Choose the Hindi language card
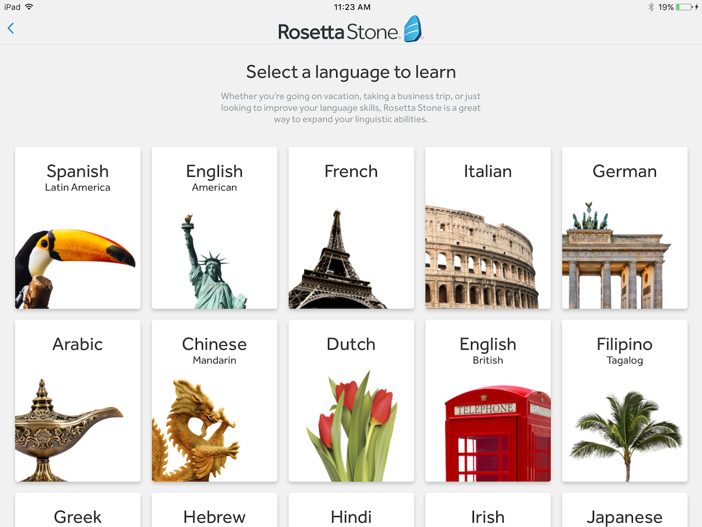Viewport: 702px width, 527px height. pos(351,513)
